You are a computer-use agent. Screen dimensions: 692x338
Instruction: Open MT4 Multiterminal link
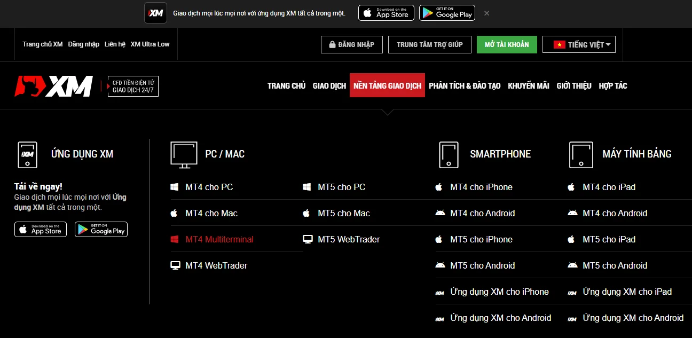tap(219, 239)
